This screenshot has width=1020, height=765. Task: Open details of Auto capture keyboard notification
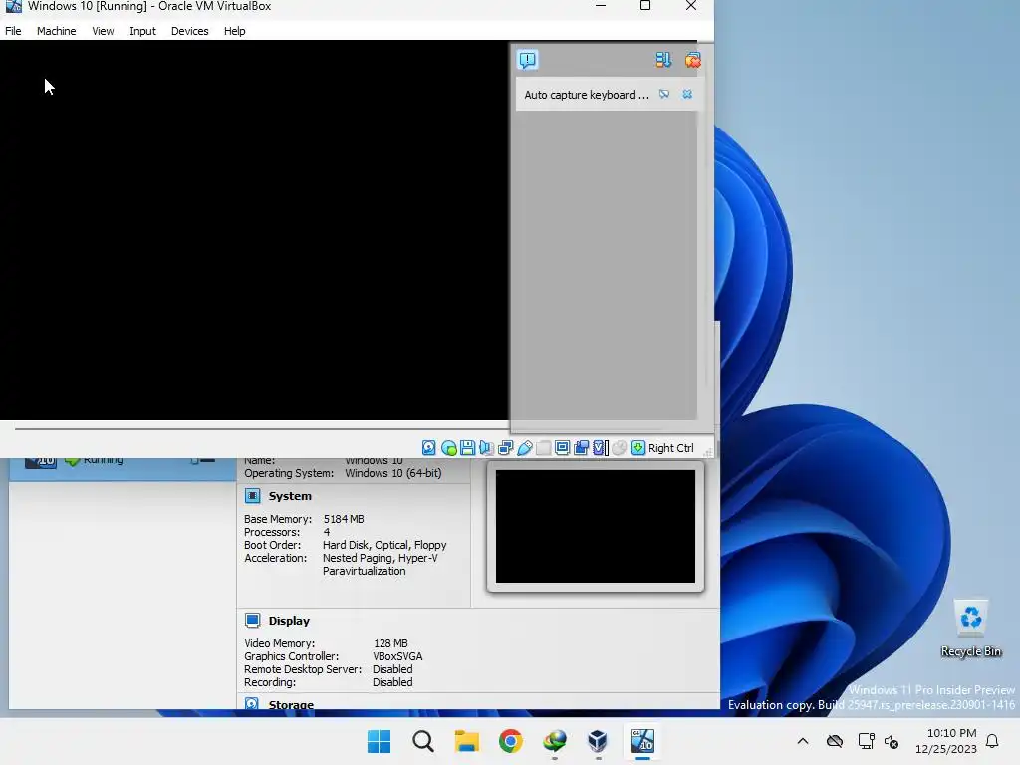tap(664, 95)
